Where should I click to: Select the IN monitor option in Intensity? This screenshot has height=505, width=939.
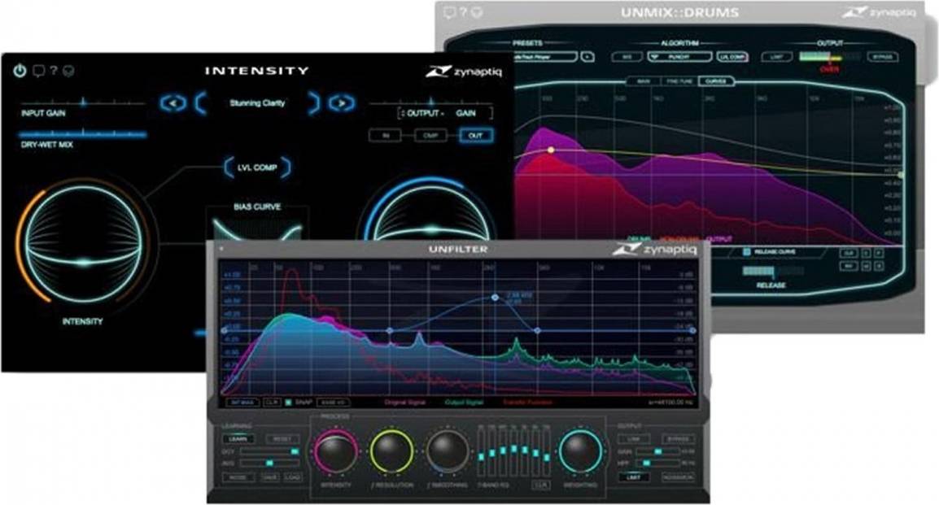pos(385,135)
